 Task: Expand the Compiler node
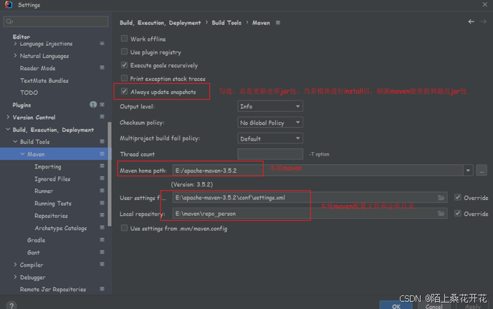[x=15, y=265]
